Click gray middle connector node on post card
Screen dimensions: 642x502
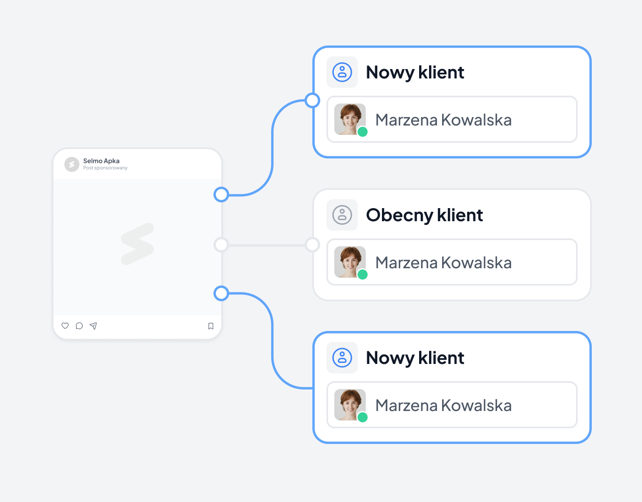[221, 244]
